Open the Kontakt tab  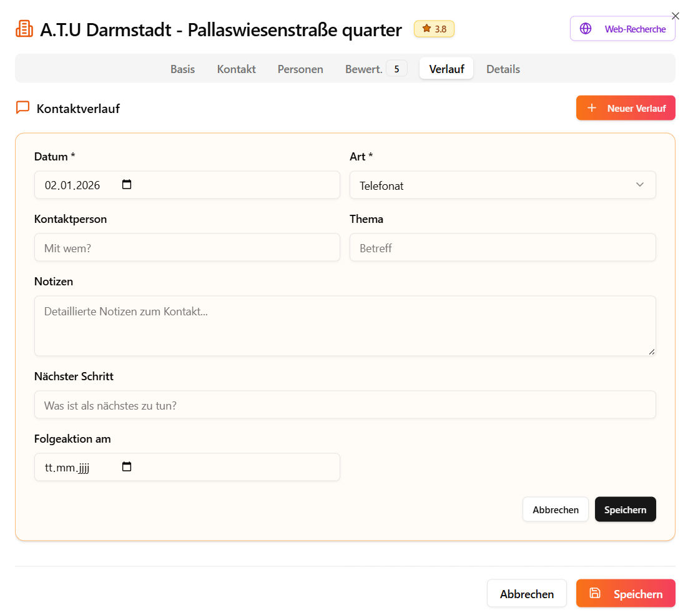point(236,69)
